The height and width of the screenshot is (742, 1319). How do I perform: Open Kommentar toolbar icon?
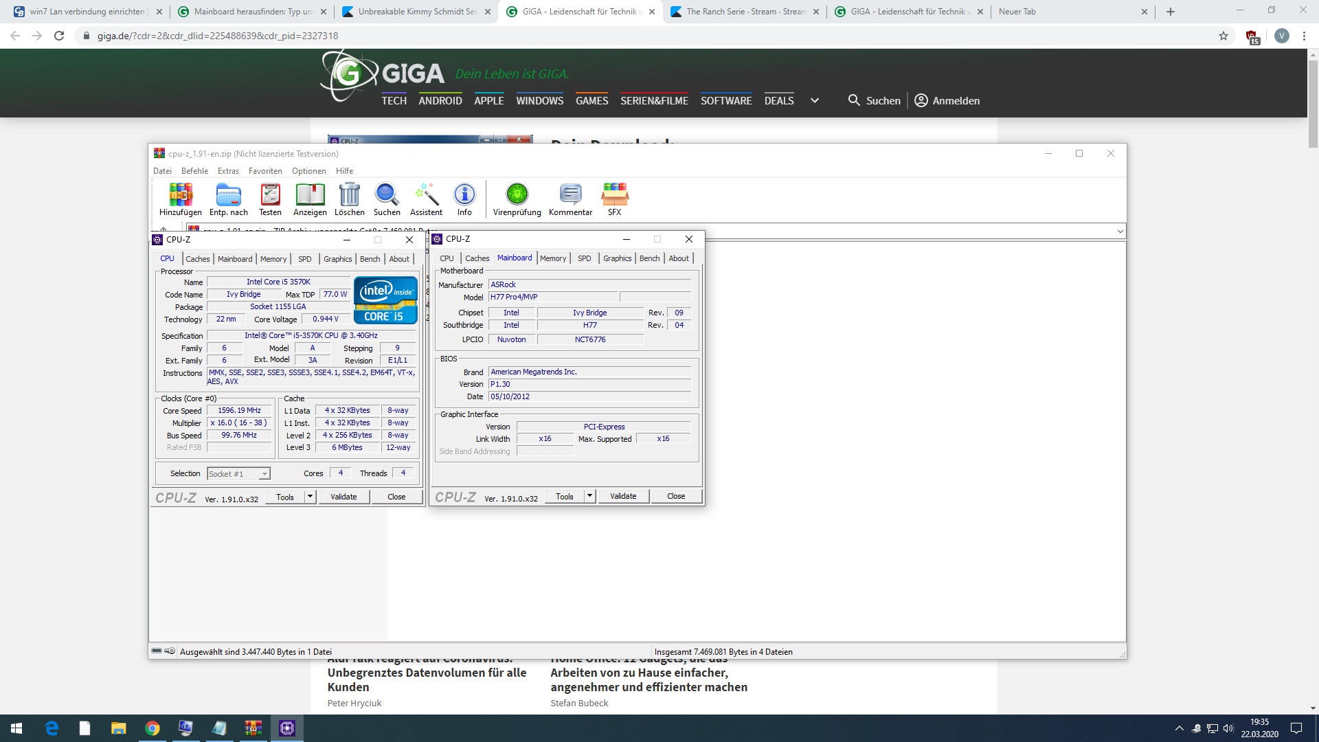[570, 196]
